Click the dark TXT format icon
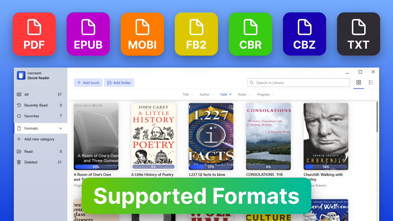 358,34
